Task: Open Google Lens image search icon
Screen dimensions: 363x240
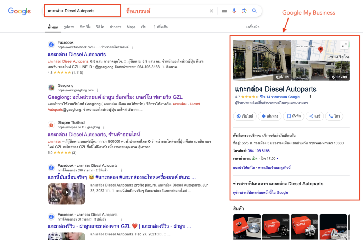Action: (x=244, y=11)
